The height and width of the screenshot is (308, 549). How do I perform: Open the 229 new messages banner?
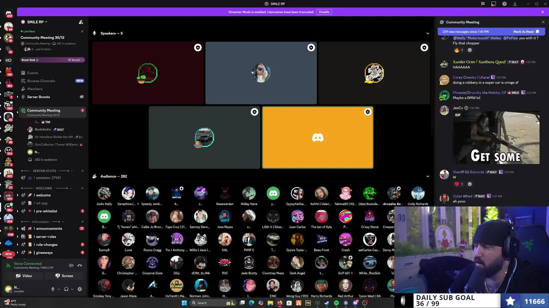[491, 32]
